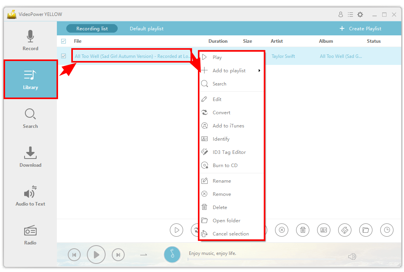Open the Download section in the sidebar

pyautogui.click(x=30, y=157)
